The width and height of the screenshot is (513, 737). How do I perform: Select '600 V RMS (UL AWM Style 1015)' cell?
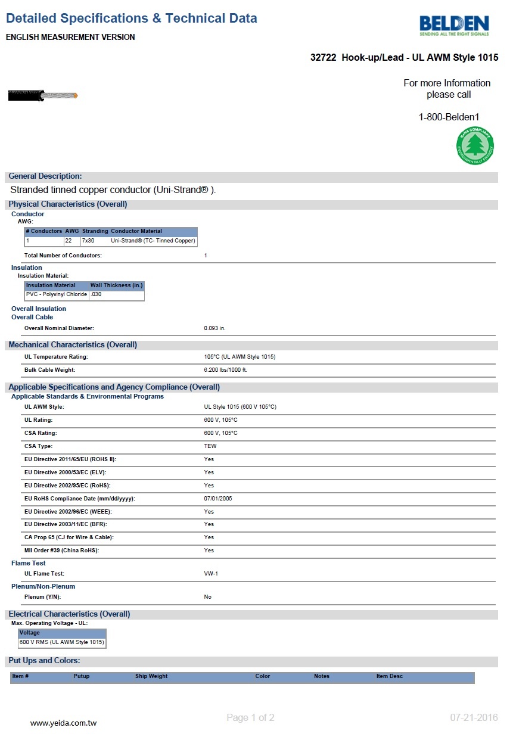pos(62,642)
